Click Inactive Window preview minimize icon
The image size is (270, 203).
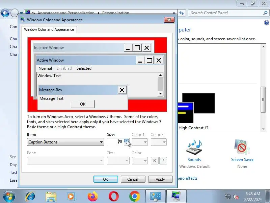(128, 48)
